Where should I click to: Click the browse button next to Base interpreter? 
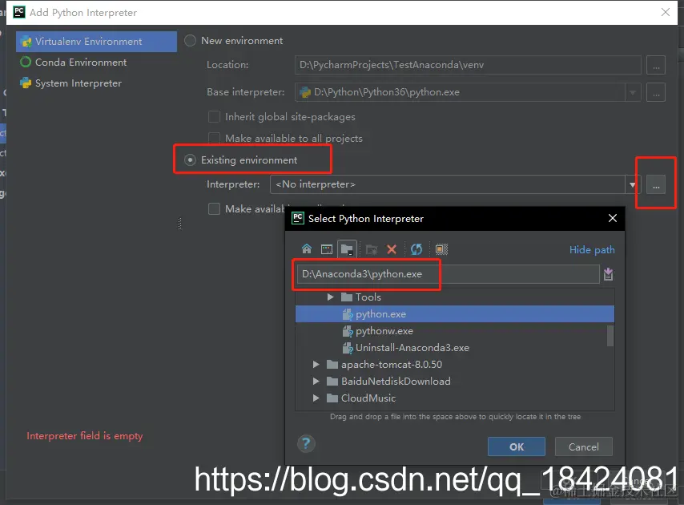coord(656,92)
